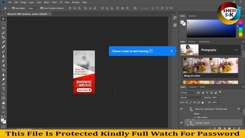Screen dimensions: 245x138
Task: Select the Eyedropper tool
Action: tap(3, 42)
